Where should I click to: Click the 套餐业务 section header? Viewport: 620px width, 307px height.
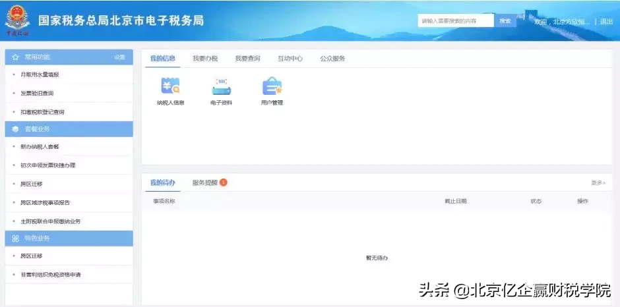pyautogui.click(x=69, y=129)
